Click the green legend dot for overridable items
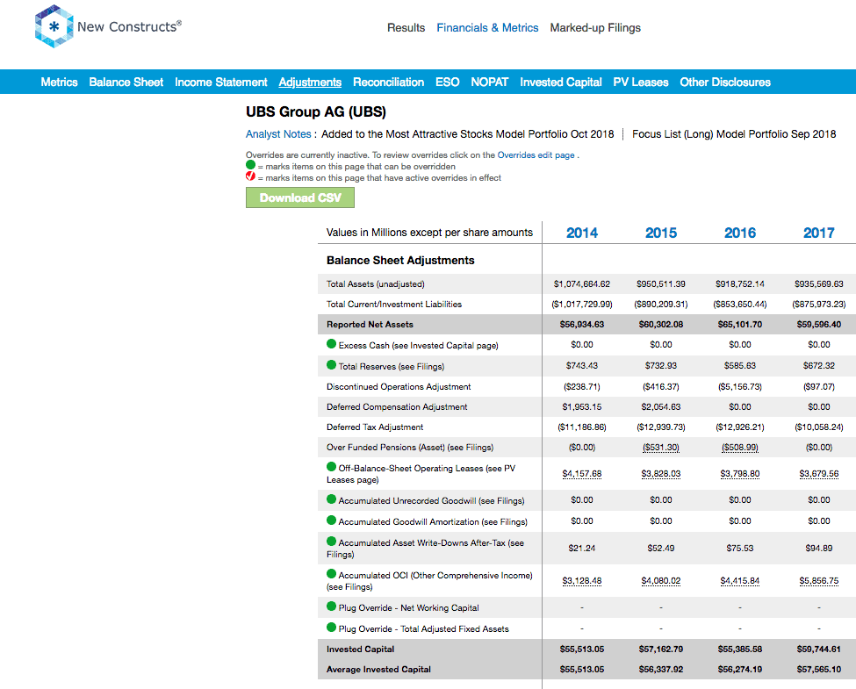Viewport: 856px width, 689px height. point(250,165)
